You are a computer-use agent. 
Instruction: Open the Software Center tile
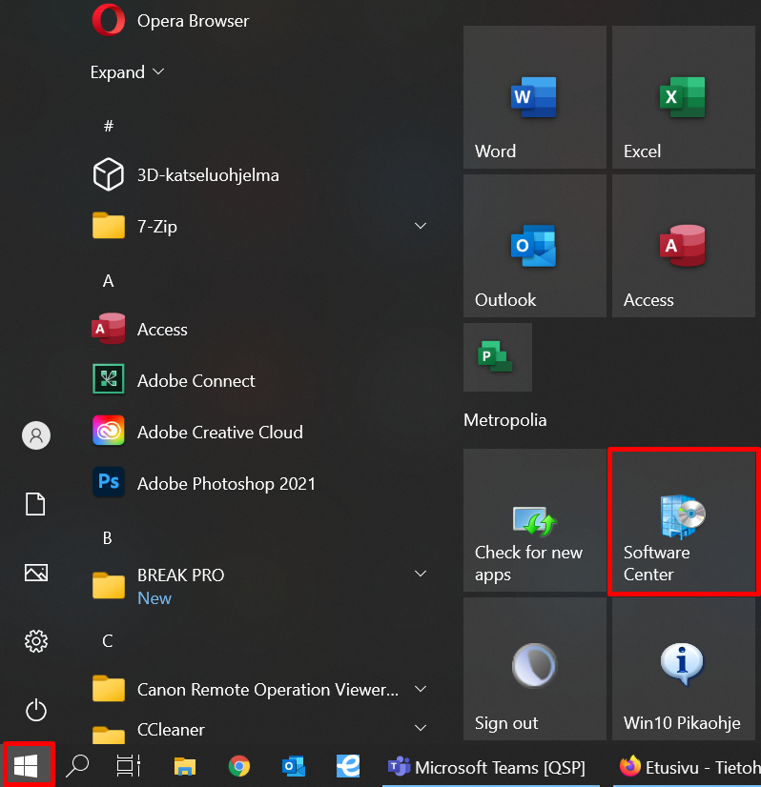pyautogui.click(x=683, y=520)
